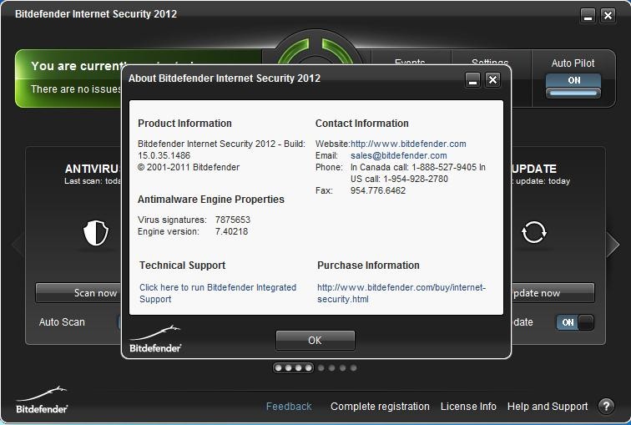Open the bitdefender.com website link
The image size is (631, 425).
408,144
